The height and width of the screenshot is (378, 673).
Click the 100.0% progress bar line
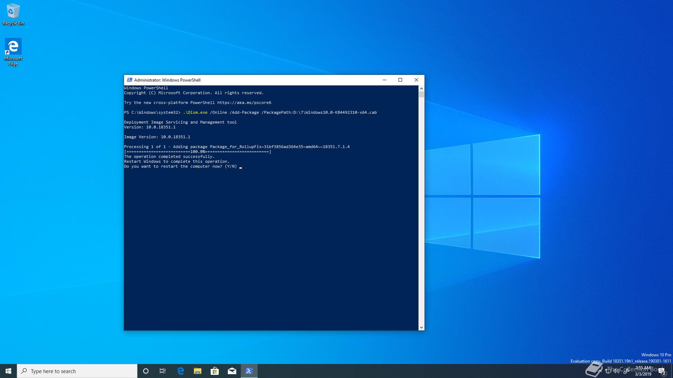click(x=198, y=152)
